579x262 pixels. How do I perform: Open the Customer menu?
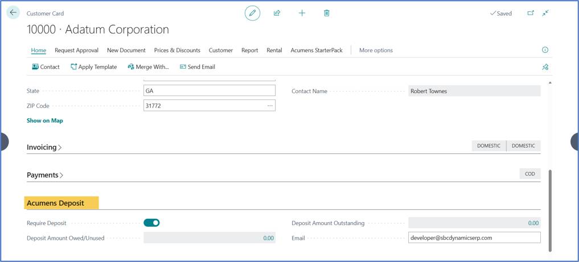coord(221,50)
